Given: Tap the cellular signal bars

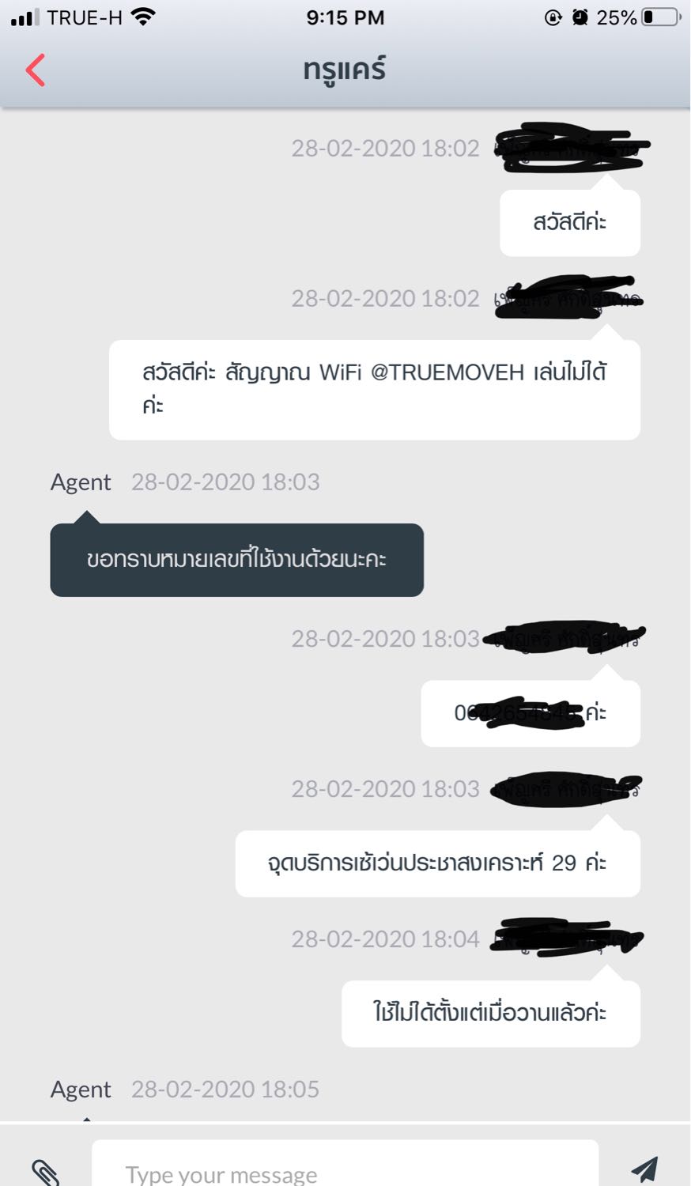Looking at the screenshot, I should coord(25,17).
